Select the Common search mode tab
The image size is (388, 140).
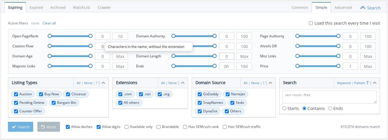(x=300, y=7)
